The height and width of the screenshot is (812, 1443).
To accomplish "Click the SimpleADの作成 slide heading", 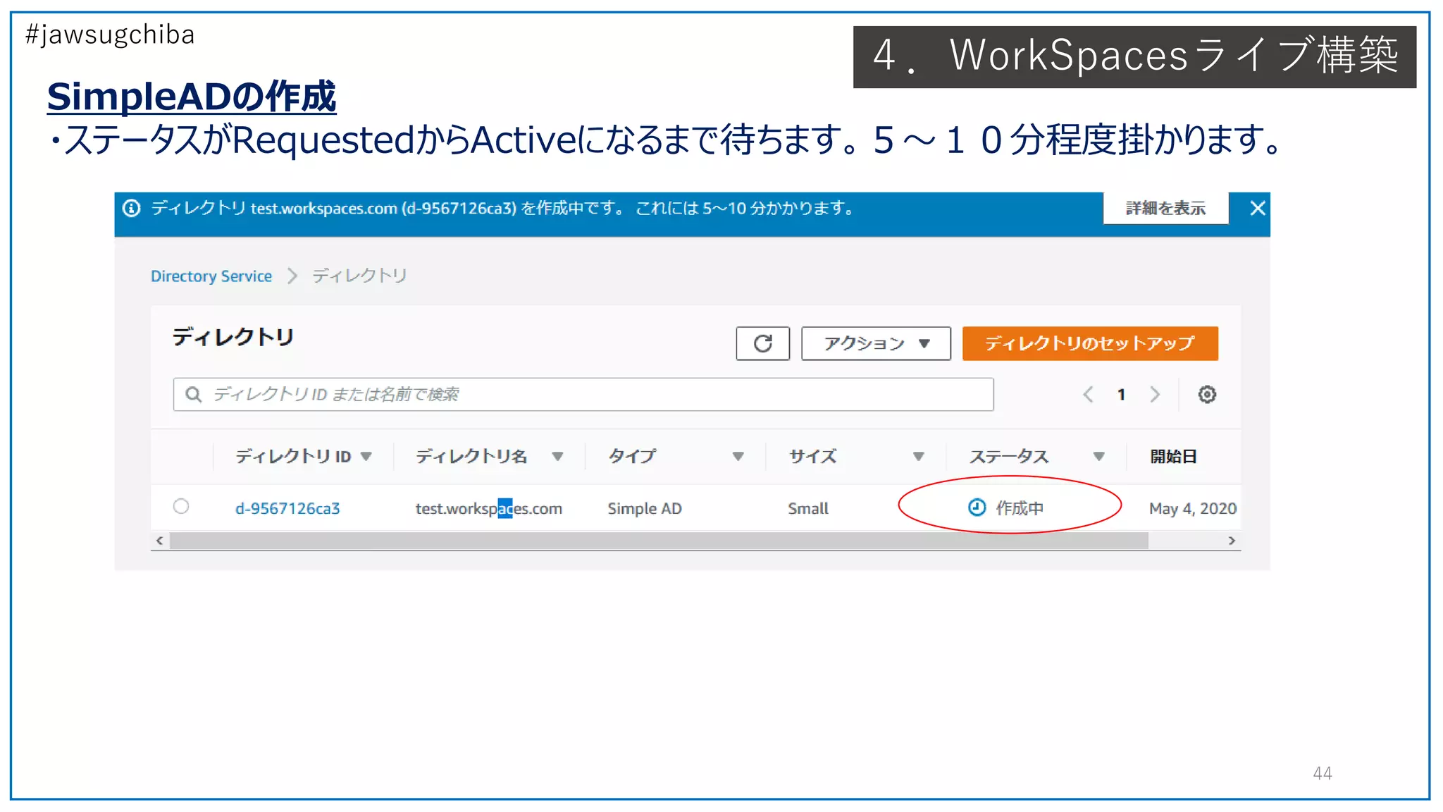I will coord(192,97).
